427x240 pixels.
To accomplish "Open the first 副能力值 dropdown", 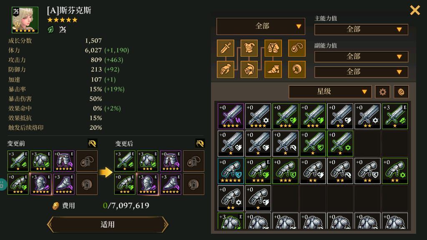I will point(361,57).
